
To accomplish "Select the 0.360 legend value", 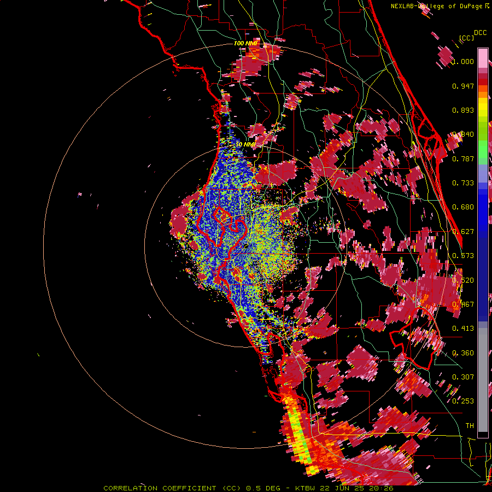I will pos(463,353).
